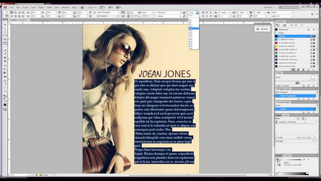
Task: Click Create new page icon in Pages panel
Action: coord(308,86)
